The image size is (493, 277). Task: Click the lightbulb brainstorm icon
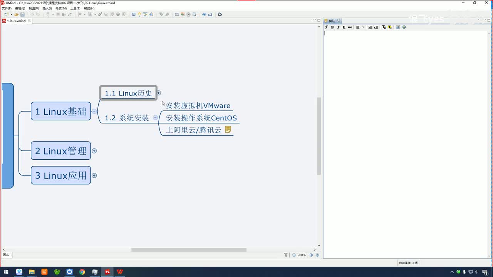click(139, 15)
